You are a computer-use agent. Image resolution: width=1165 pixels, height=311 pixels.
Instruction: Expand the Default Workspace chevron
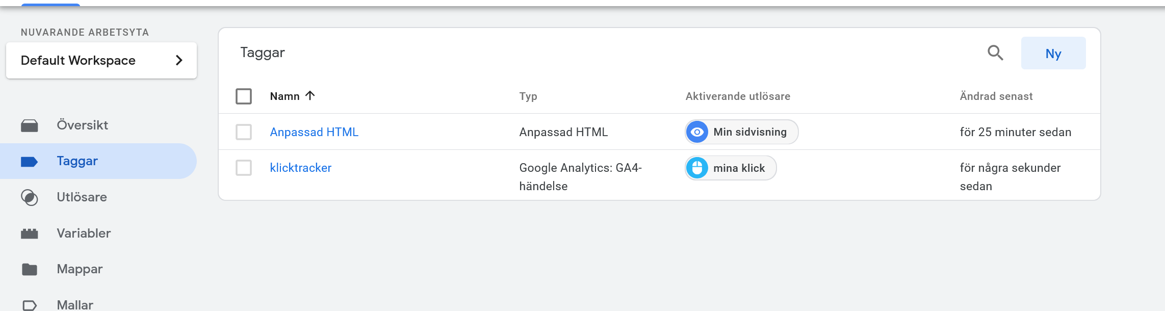[179, 60]
